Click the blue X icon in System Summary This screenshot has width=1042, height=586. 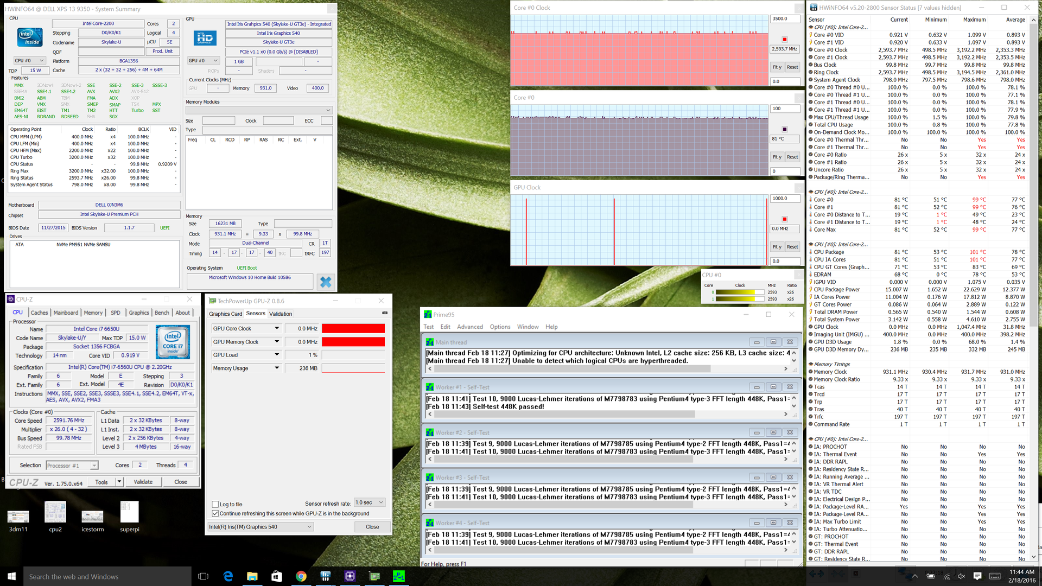326,282
